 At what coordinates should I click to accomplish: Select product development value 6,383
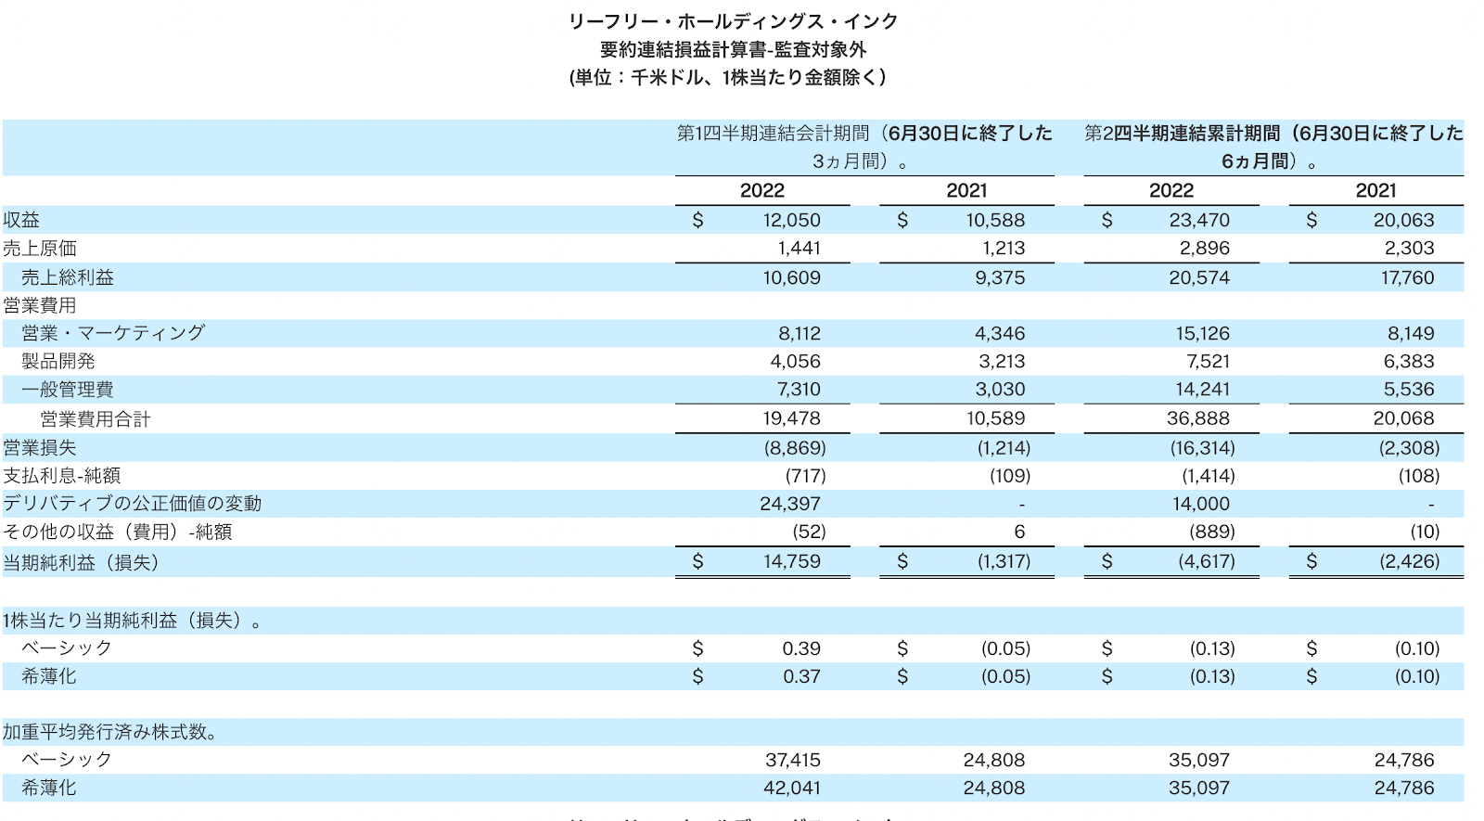(x=1409, y=361)
